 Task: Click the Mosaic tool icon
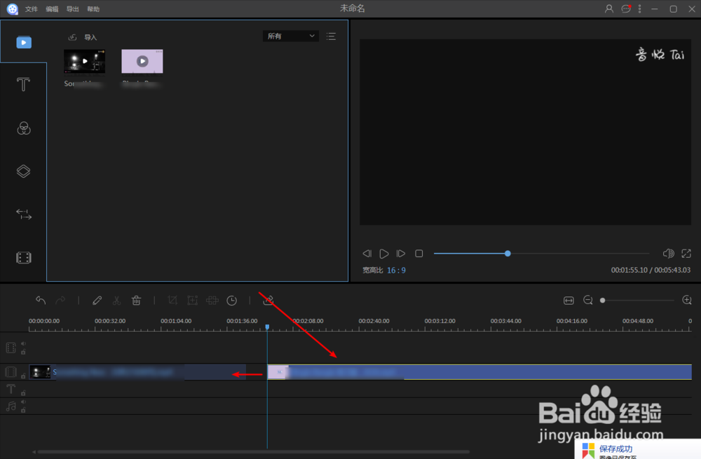[x=212, y=301]
